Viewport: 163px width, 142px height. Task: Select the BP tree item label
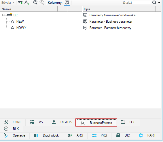(x=16, y=15)
